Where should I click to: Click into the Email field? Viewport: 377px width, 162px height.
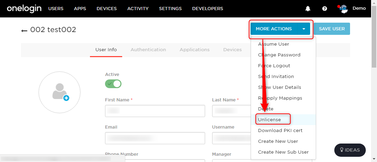(155, 138)
